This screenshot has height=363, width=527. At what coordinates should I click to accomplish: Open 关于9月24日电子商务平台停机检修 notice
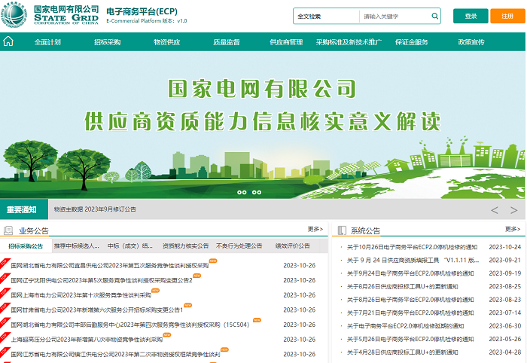[x=410, y=273]
